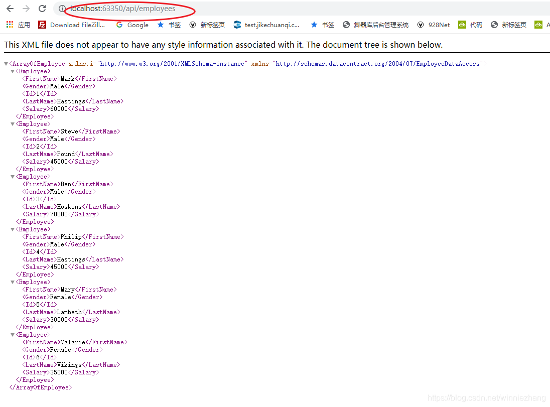Go back with the browser back arrow
This screenshot has height=407, width=550.
pyautogui.click(x=10, y=9)
